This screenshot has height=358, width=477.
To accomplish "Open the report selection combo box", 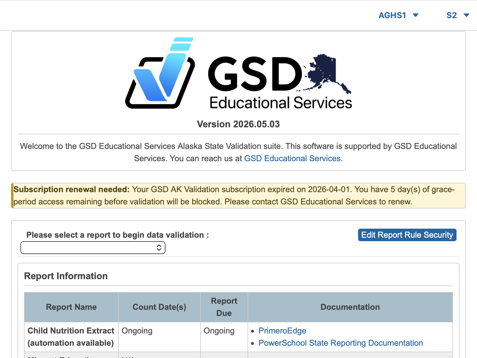I will (93, 248).
